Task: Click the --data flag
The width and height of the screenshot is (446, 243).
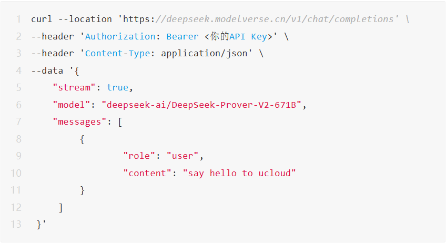Action: click(47, 70)
